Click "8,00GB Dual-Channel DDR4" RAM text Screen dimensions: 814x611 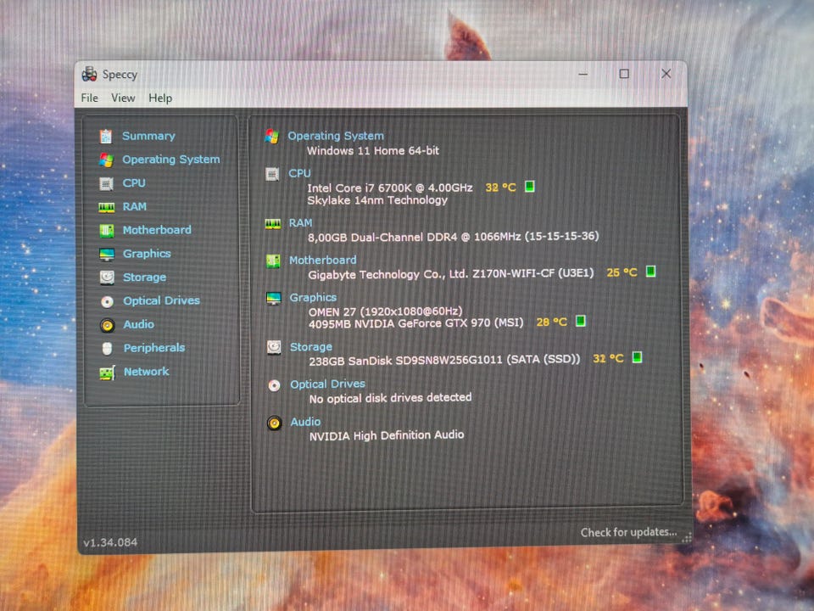pos(382,238)
